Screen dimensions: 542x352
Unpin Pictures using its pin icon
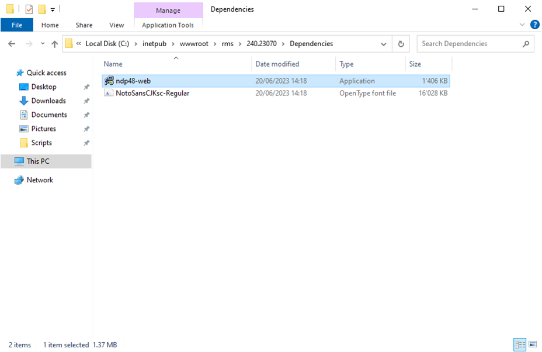tap(86, 129)
